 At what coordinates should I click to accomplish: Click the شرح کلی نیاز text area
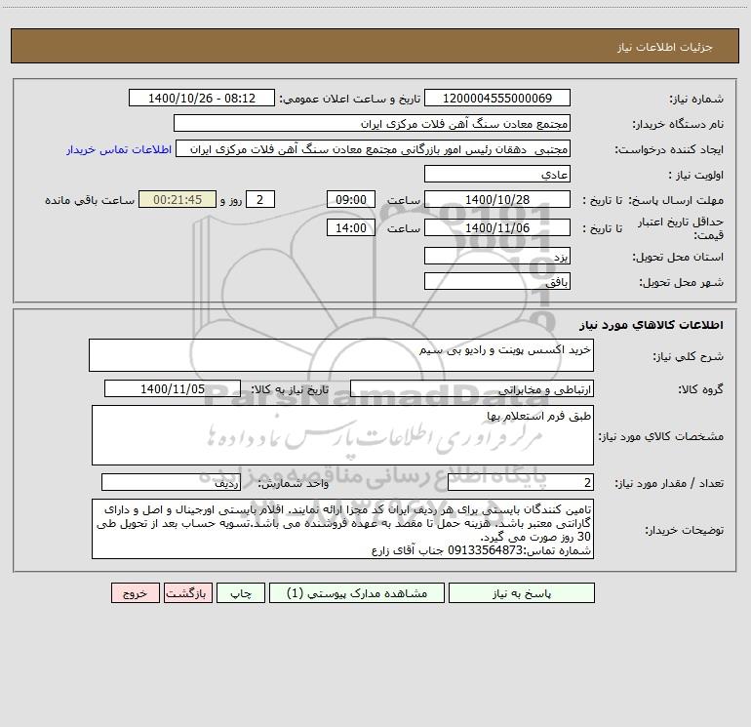tap(341, 355)
